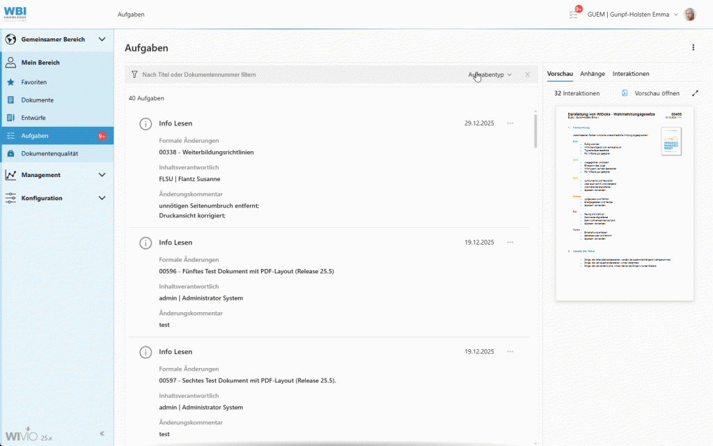Switch to the Anhänge tab
This screenshot has height=446, width=713.
tap(593, 73)
